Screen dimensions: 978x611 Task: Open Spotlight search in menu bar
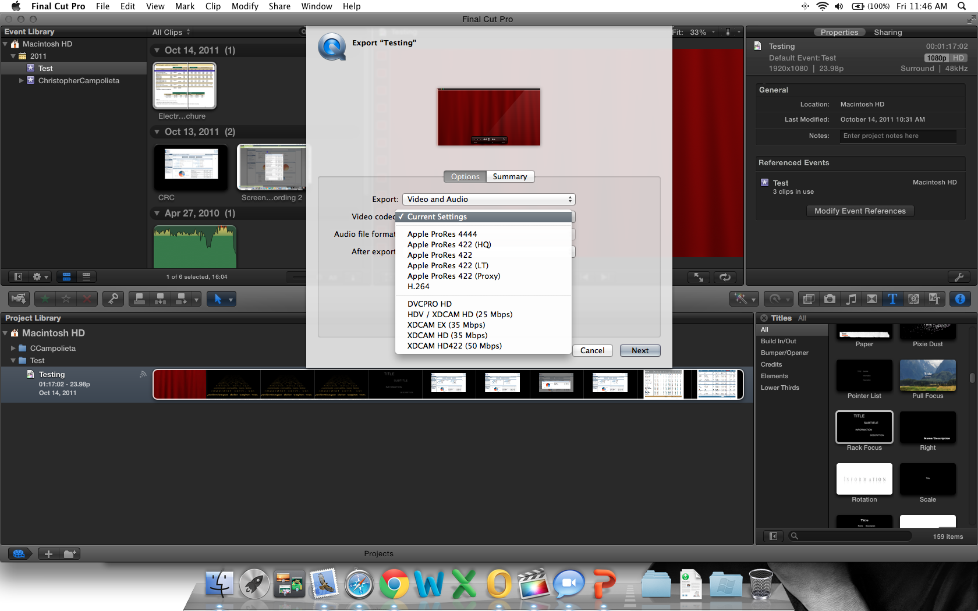(962, 6)
